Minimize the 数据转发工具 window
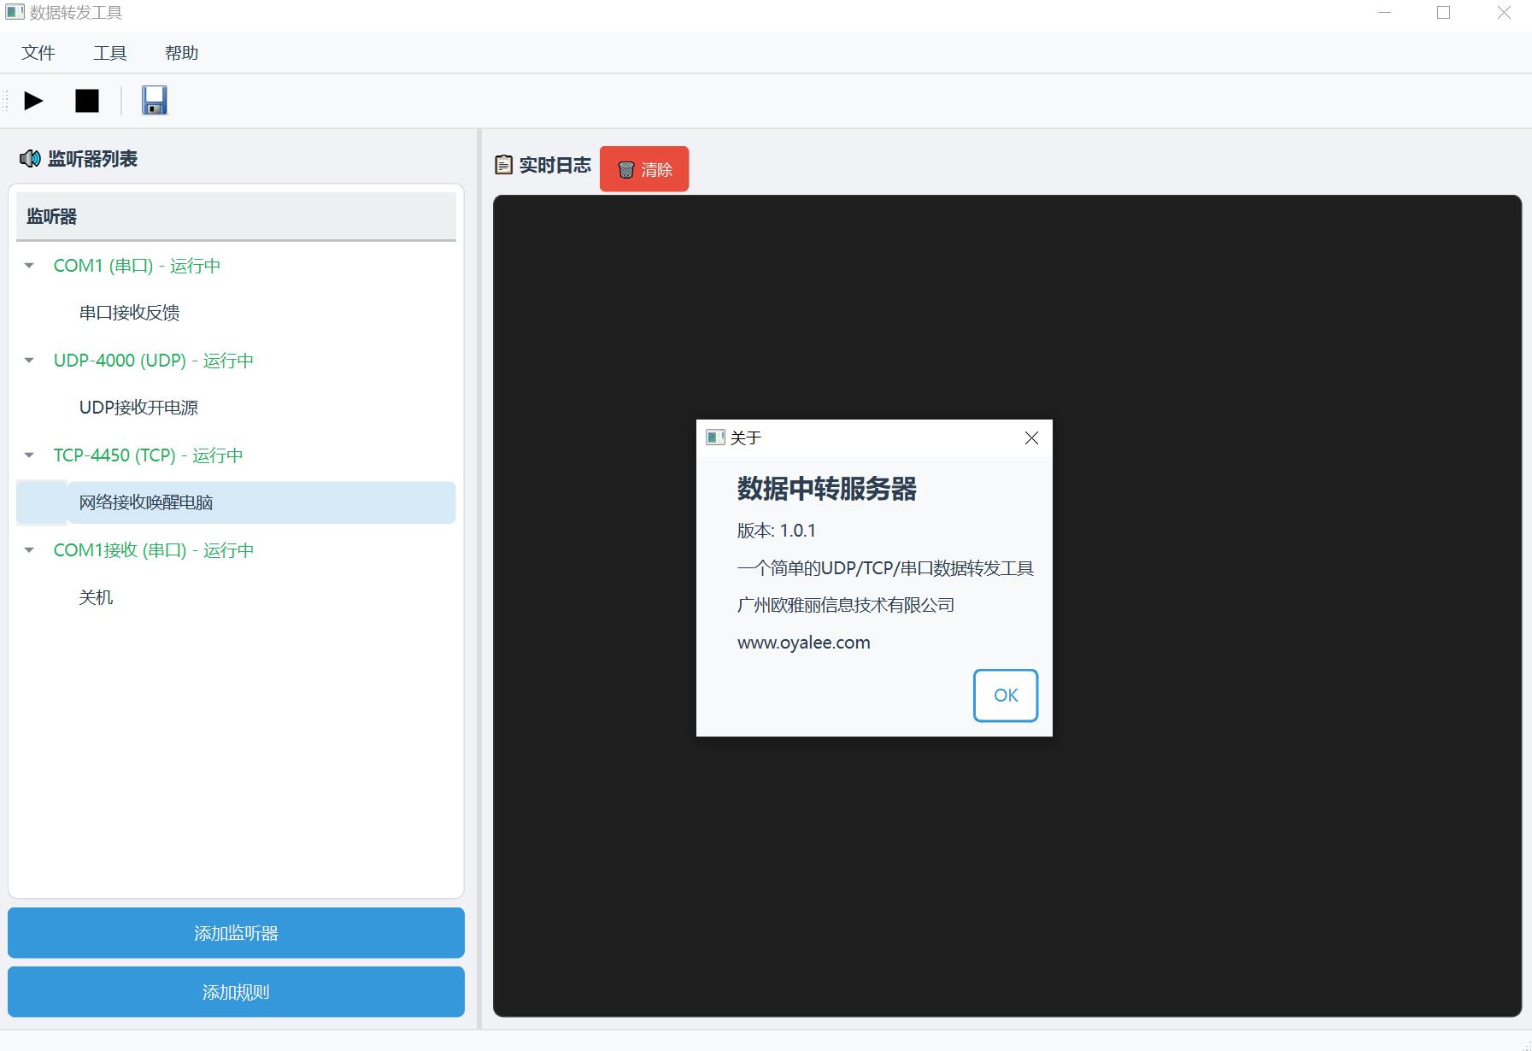 click(x=1385, y=13)
